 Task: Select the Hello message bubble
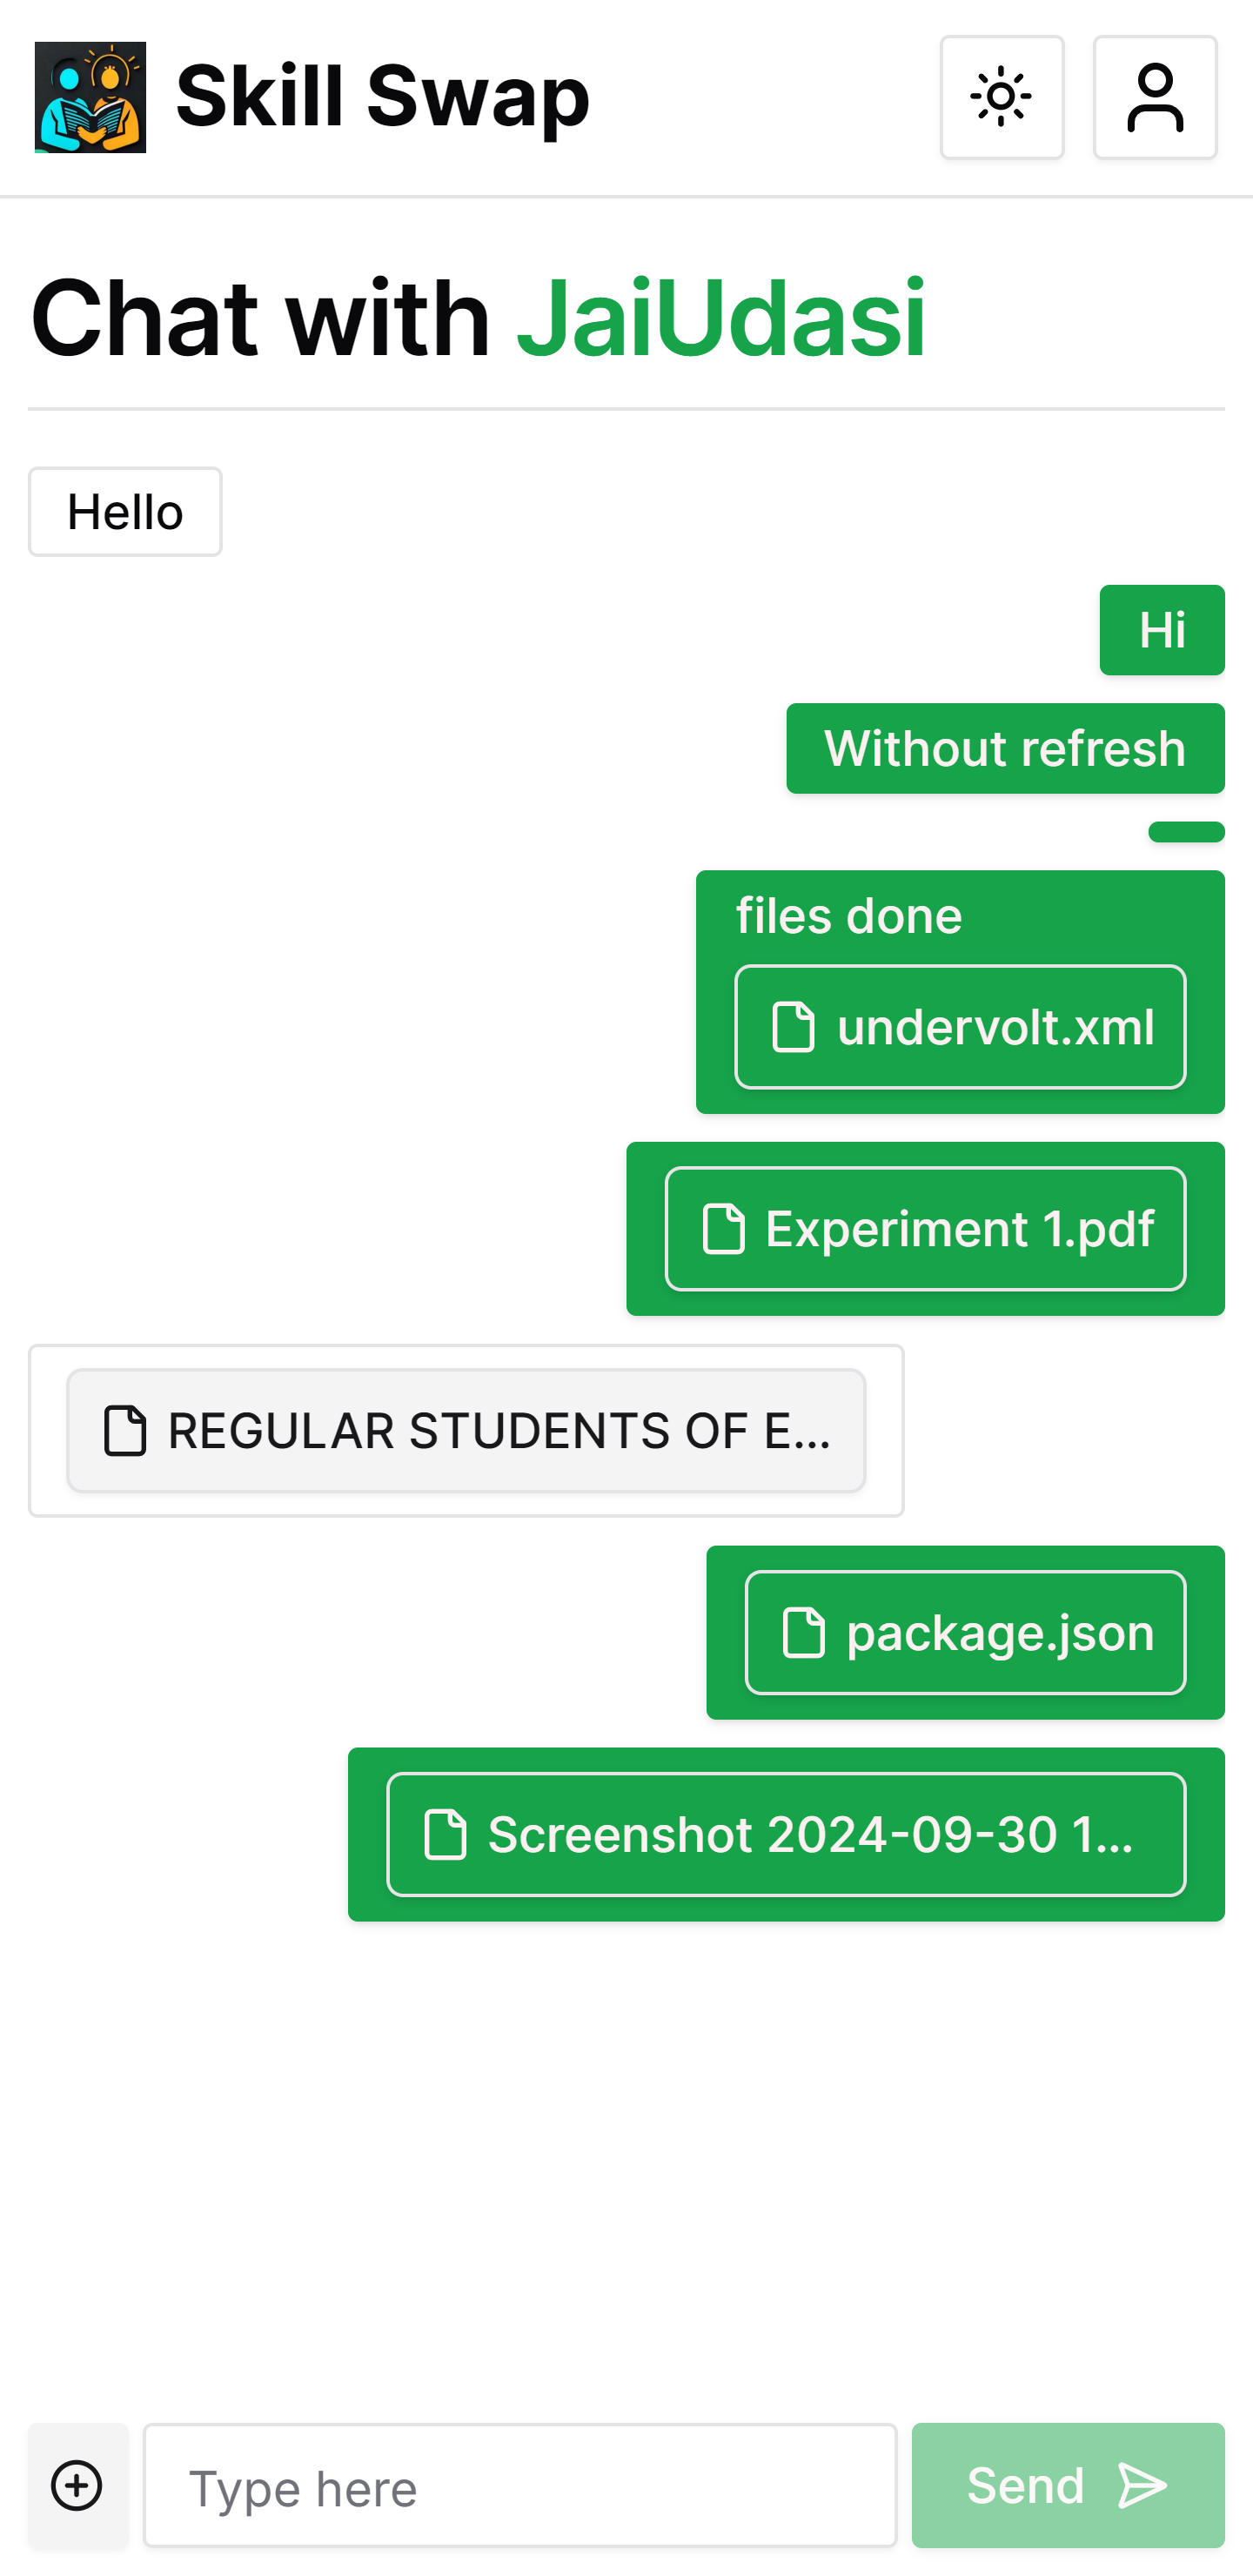[x=125, y=512]
